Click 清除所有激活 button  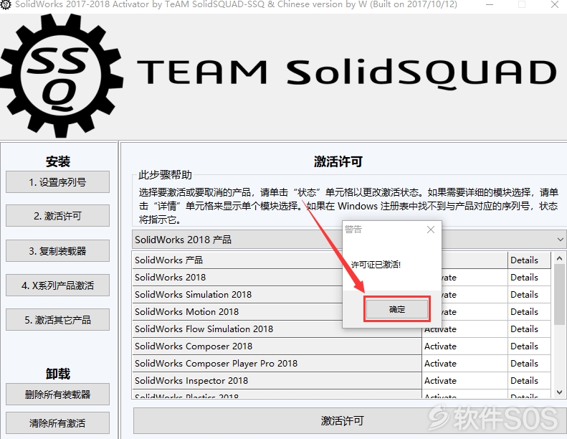point(57,423)
